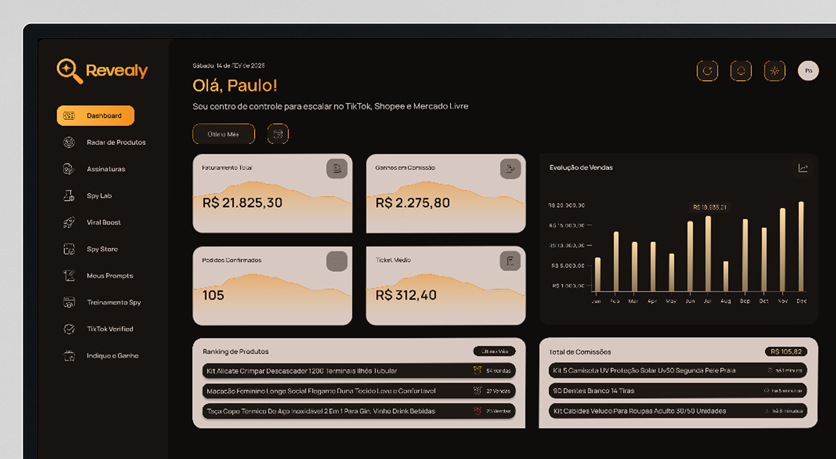The image size is (836, 459).
Task: Select Dashboard in the sidebar
Action: [x=95, y=116]
